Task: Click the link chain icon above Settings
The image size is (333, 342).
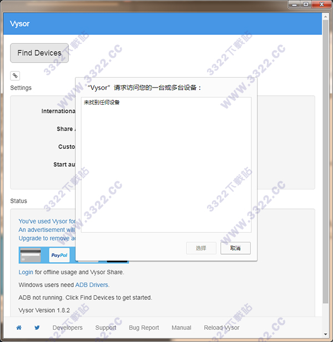Action: click(15, 76)
